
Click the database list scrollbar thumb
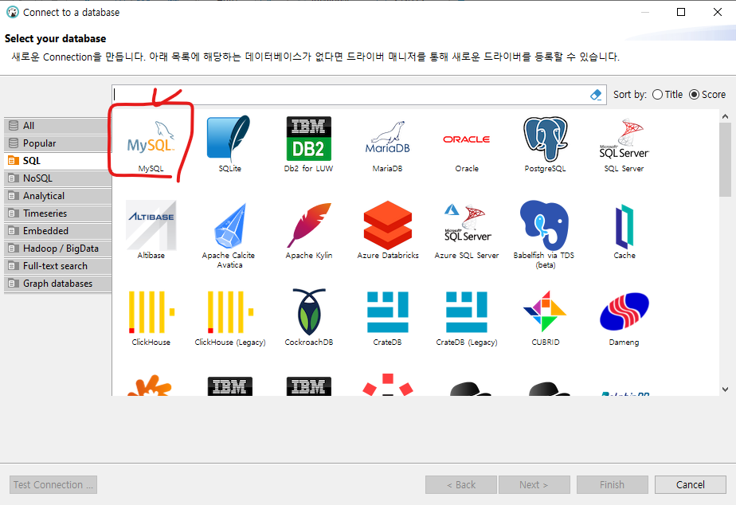pyautogui.click(x=725, y=159)
